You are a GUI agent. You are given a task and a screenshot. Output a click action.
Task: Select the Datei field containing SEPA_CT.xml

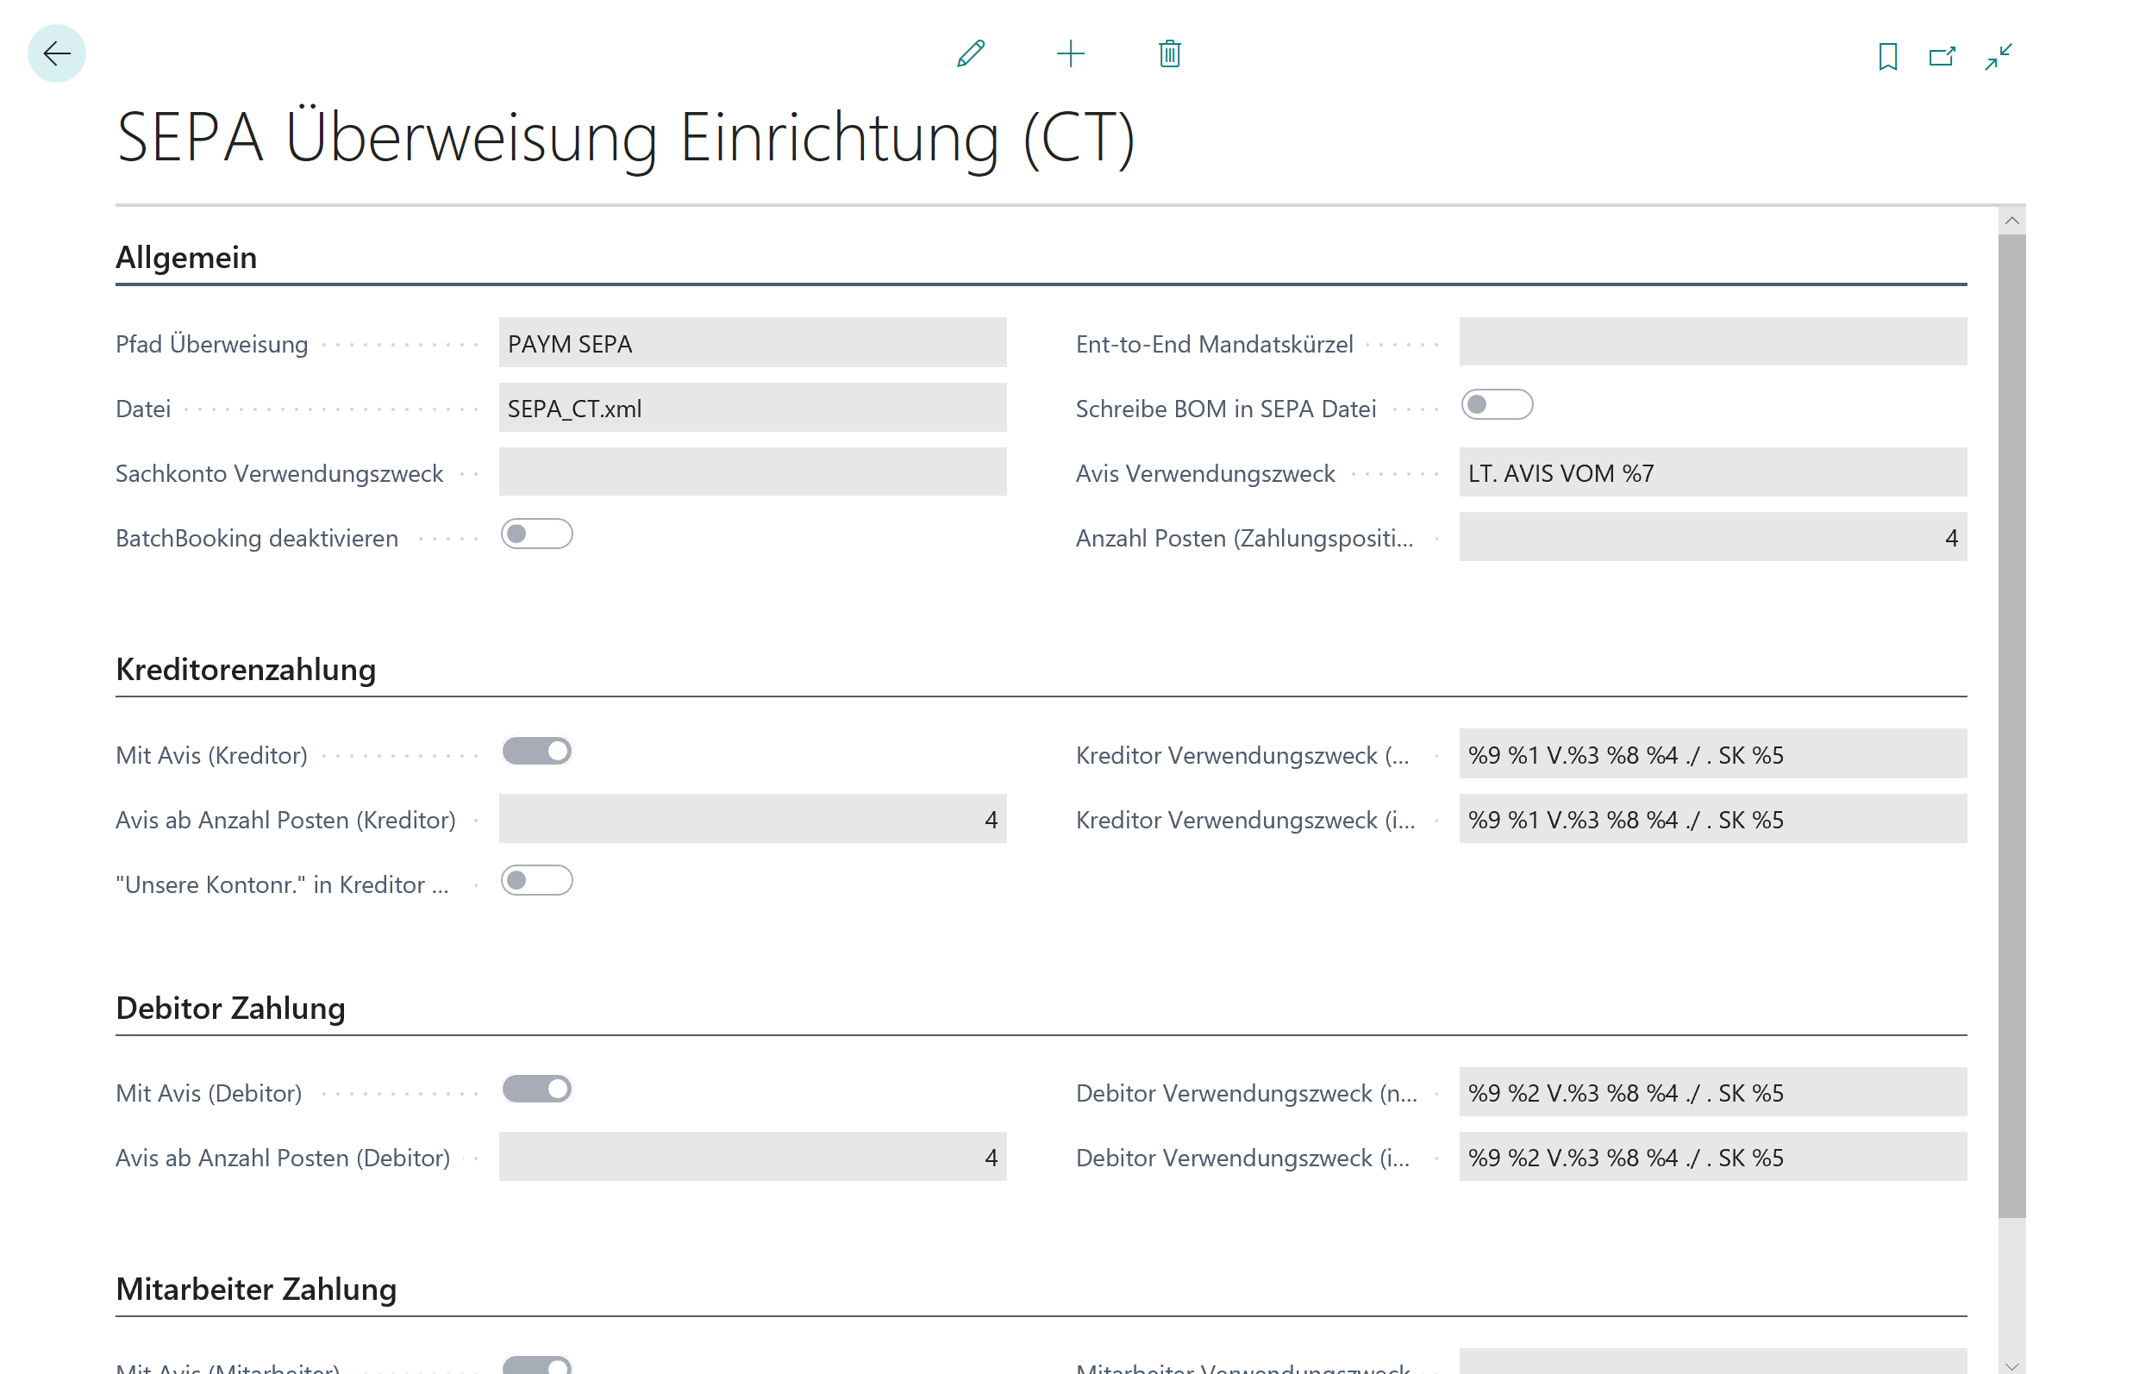[753, 408]
